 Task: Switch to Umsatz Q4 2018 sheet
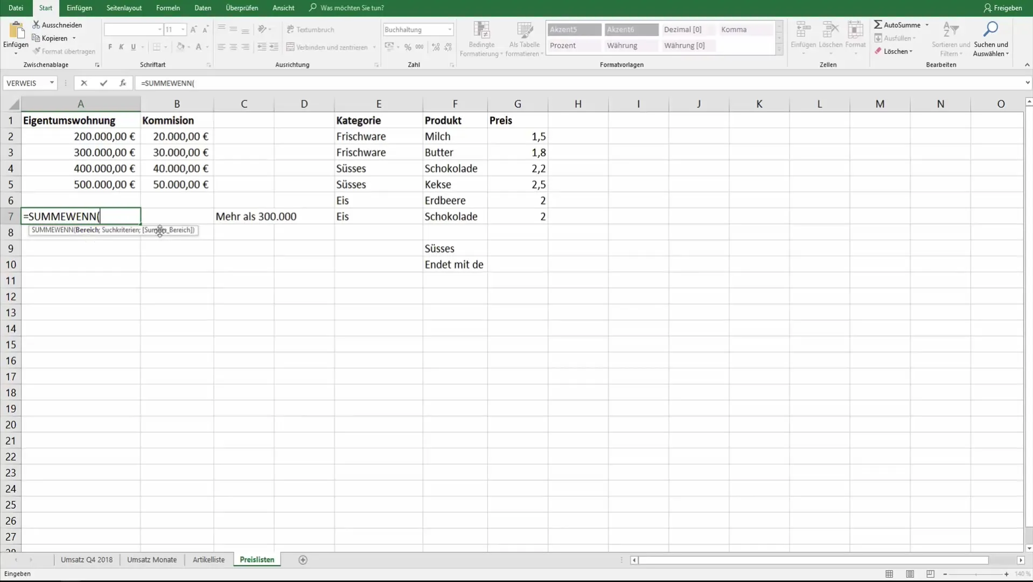tap(87, 560)
